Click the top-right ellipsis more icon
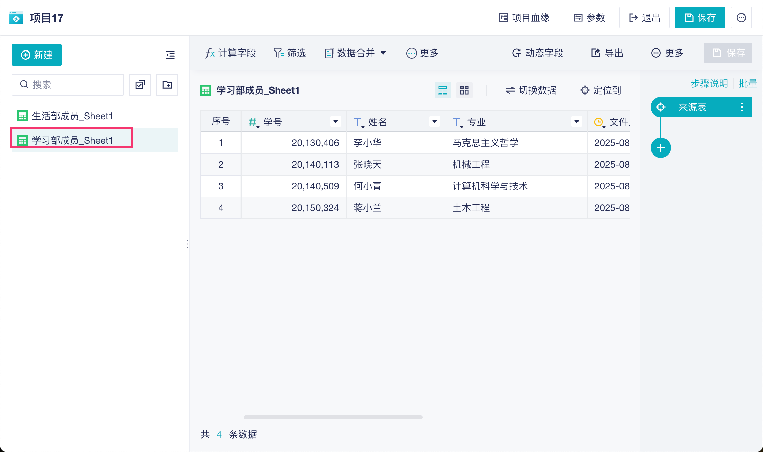The height and width of the screenshot is (452, 763). tap(741, 18)
